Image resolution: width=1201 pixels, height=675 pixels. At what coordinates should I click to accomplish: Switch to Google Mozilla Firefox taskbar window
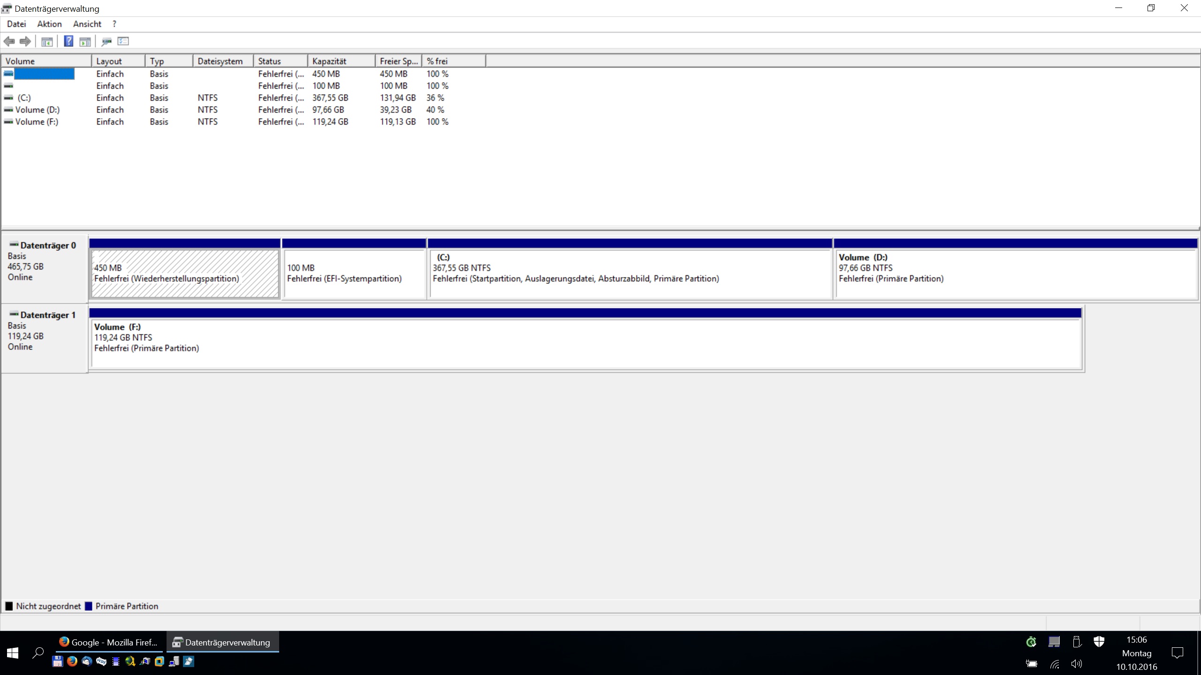pos(109,642)
